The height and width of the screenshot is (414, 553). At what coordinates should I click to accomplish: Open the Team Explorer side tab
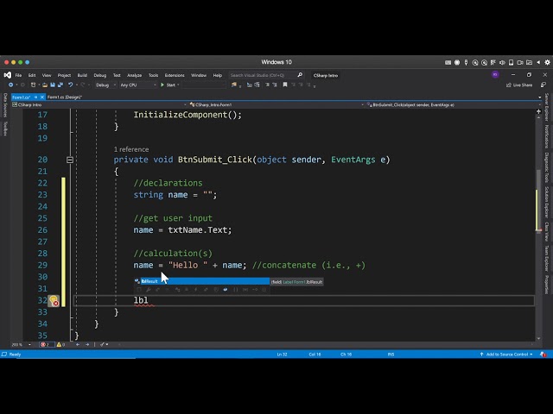[546, 258]
